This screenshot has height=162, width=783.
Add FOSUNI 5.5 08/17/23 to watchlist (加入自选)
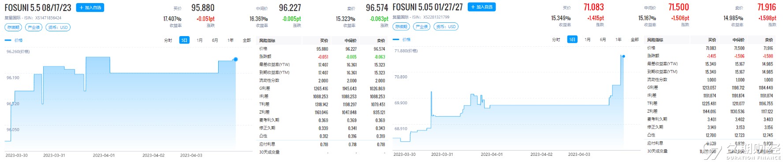[x=90, y=7]
